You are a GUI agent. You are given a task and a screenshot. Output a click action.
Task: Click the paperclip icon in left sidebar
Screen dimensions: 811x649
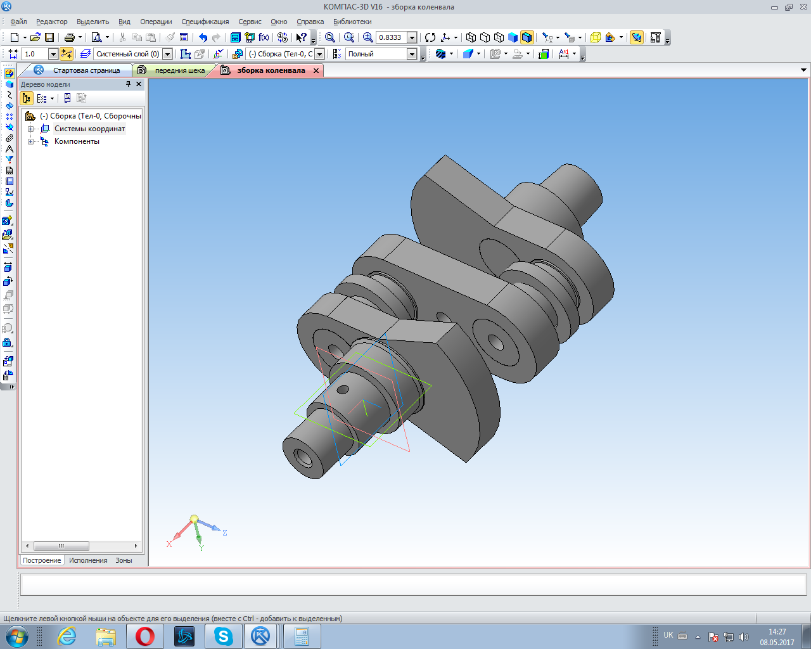[x=9, y=138]
